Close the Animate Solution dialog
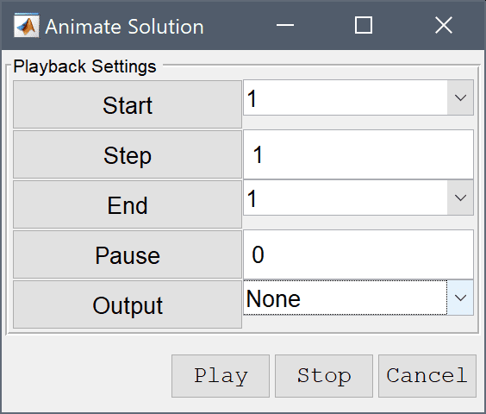The image size is (486, 414). click(x=444, y=25)
